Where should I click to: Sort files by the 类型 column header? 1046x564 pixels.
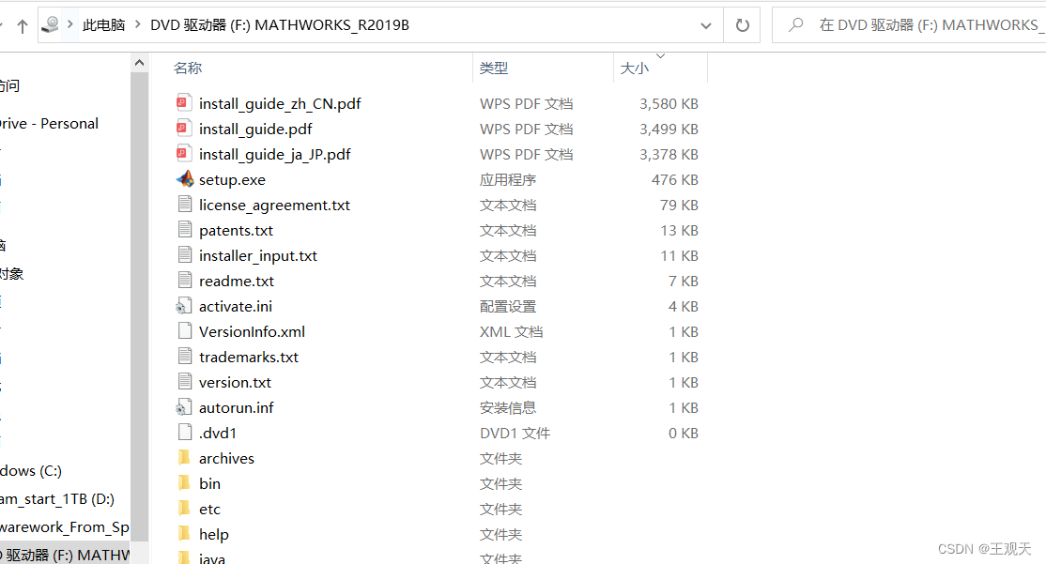click(494, 68)
